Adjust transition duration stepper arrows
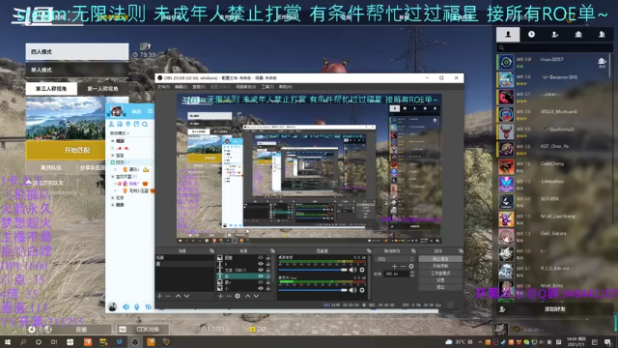 coord(412,274)
